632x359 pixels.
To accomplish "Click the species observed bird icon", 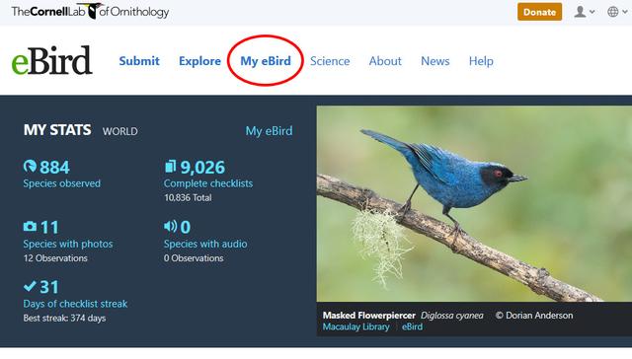I will 30,167.
